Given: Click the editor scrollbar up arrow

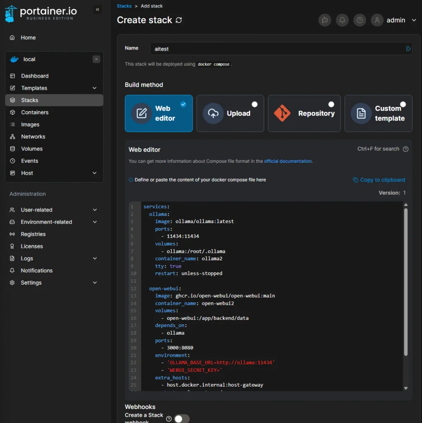Looking at the screenshot, I should click(405, 205).
